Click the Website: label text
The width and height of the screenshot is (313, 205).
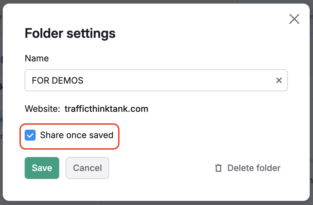(42, 109)
